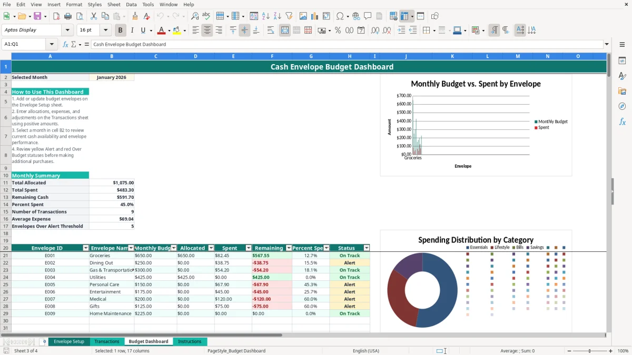Image resolution: width=632 pixels, height=355 pixels.
Task: Switch to the Instructions sheet tab
Action: [x=190, y=341]
